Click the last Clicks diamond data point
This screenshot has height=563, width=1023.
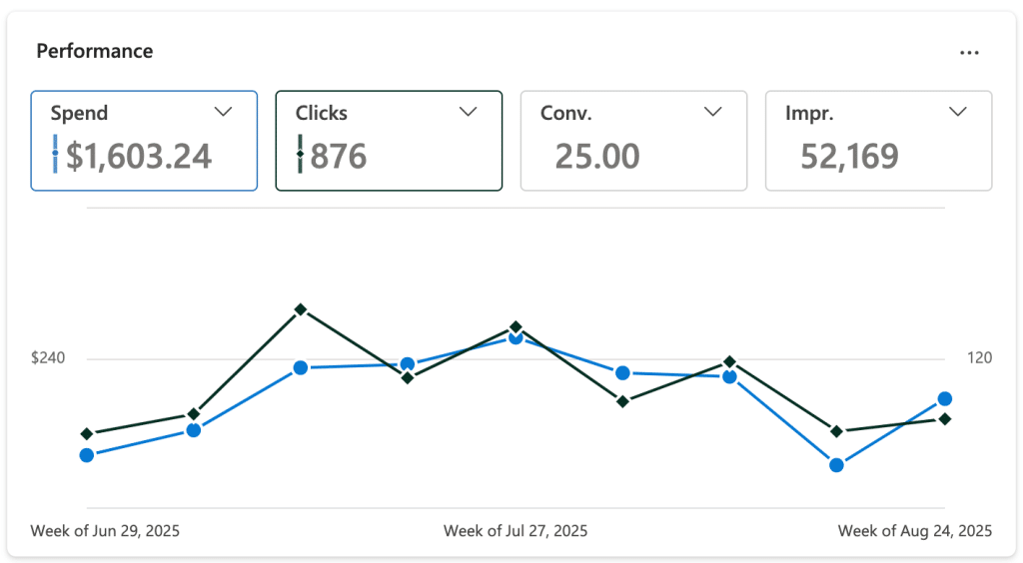tap(945, 419)
